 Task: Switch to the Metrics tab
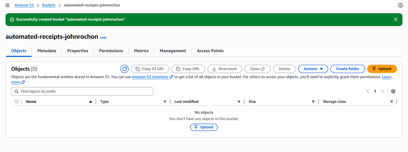(141, 51)
